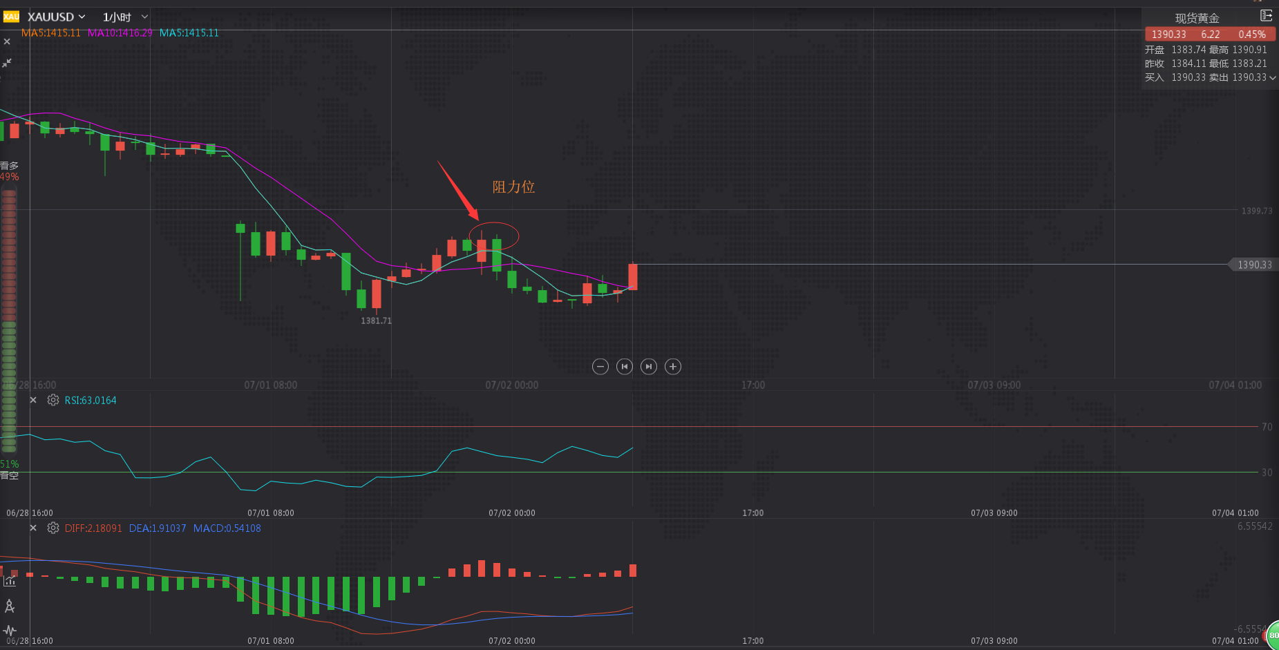Click the chart indicators icon in left sidebar
Screen dimensions: 1279x650
tap(10, 581)
